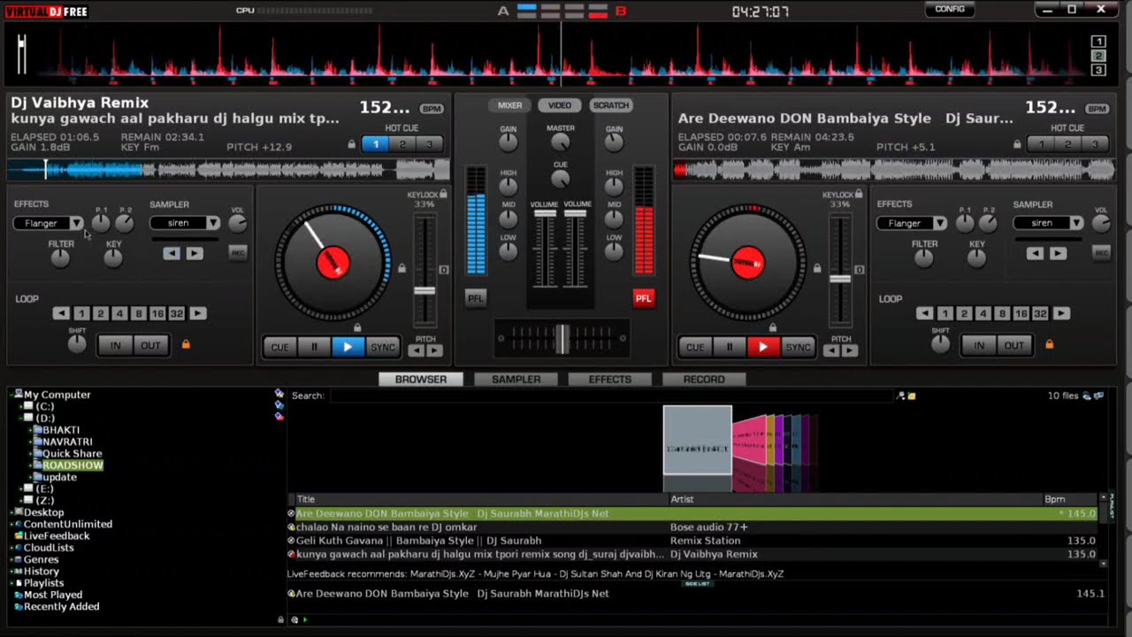Pause the right deck
The width and height of the screenshot is (1132, 637).
[x=730, y=347]
